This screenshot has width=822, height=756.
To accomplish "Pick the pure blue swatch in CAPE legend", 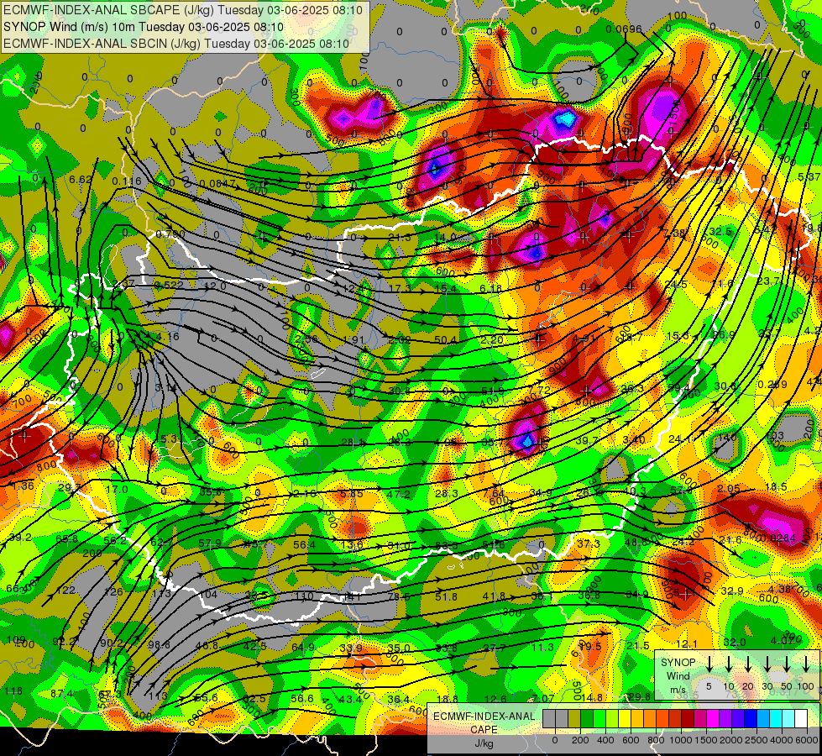I will tap(751, 718).
